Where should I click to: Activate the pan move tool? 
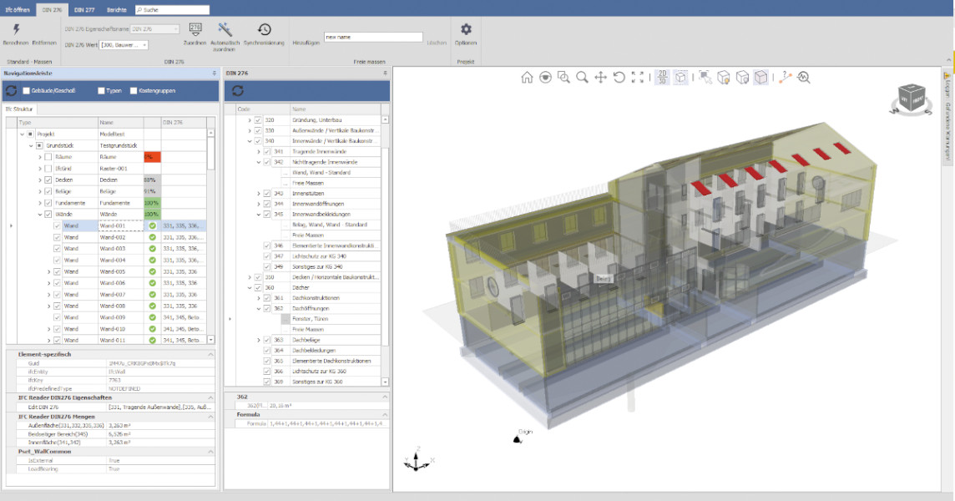[x=600, y=78]
